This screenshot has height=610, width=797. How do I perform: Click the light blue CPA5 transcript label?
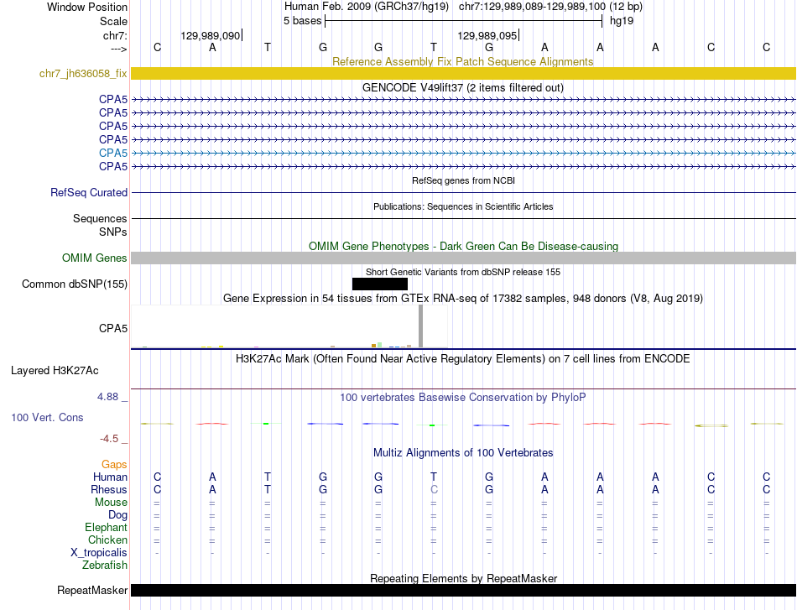coord(113,153)
